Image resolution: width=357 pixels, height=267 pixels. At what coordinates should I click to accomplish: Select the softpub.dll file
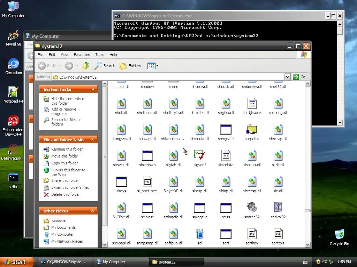[174, 236]
